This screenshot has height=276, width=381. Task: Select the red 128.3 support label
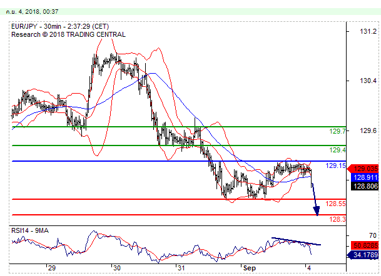pos(337,219)
